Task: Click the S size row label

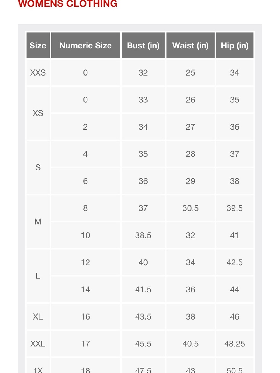Action: 38,167
